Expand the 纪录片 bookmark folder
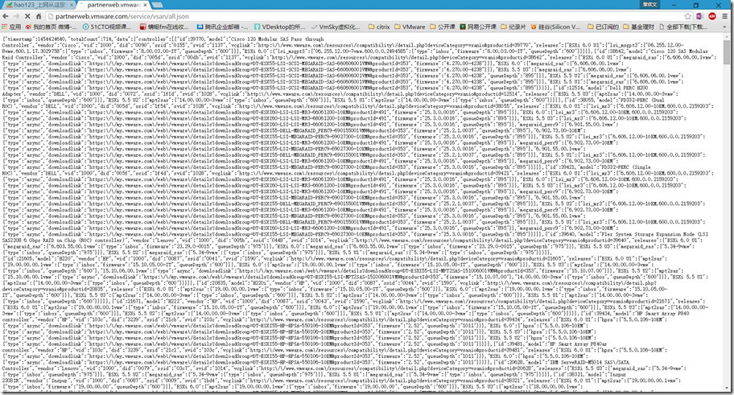Screen dimensions: 734x395 pos(513,27)
